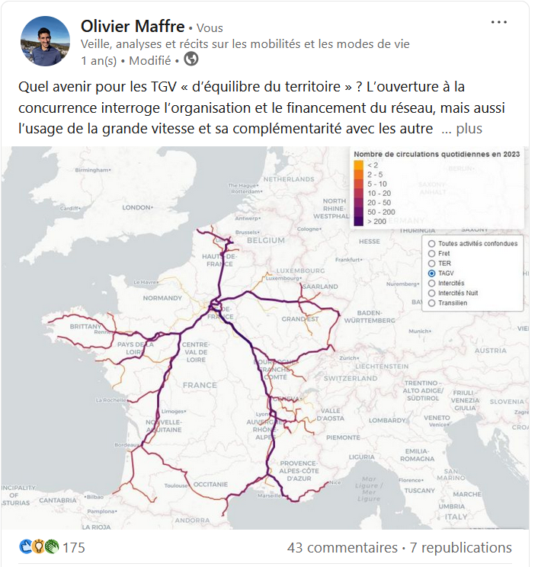This screenshot has width=538, height=567.
Task: View the 43 commentaires
Action: pos(342,548)
